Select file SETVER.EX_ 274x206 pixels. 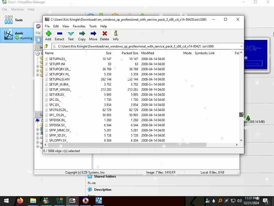(57, 94)
